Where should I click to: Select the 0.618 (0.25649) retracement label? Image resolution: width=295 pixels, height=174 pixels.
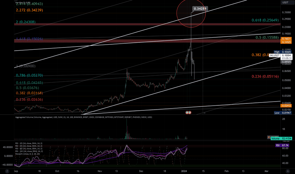[265, 20]
